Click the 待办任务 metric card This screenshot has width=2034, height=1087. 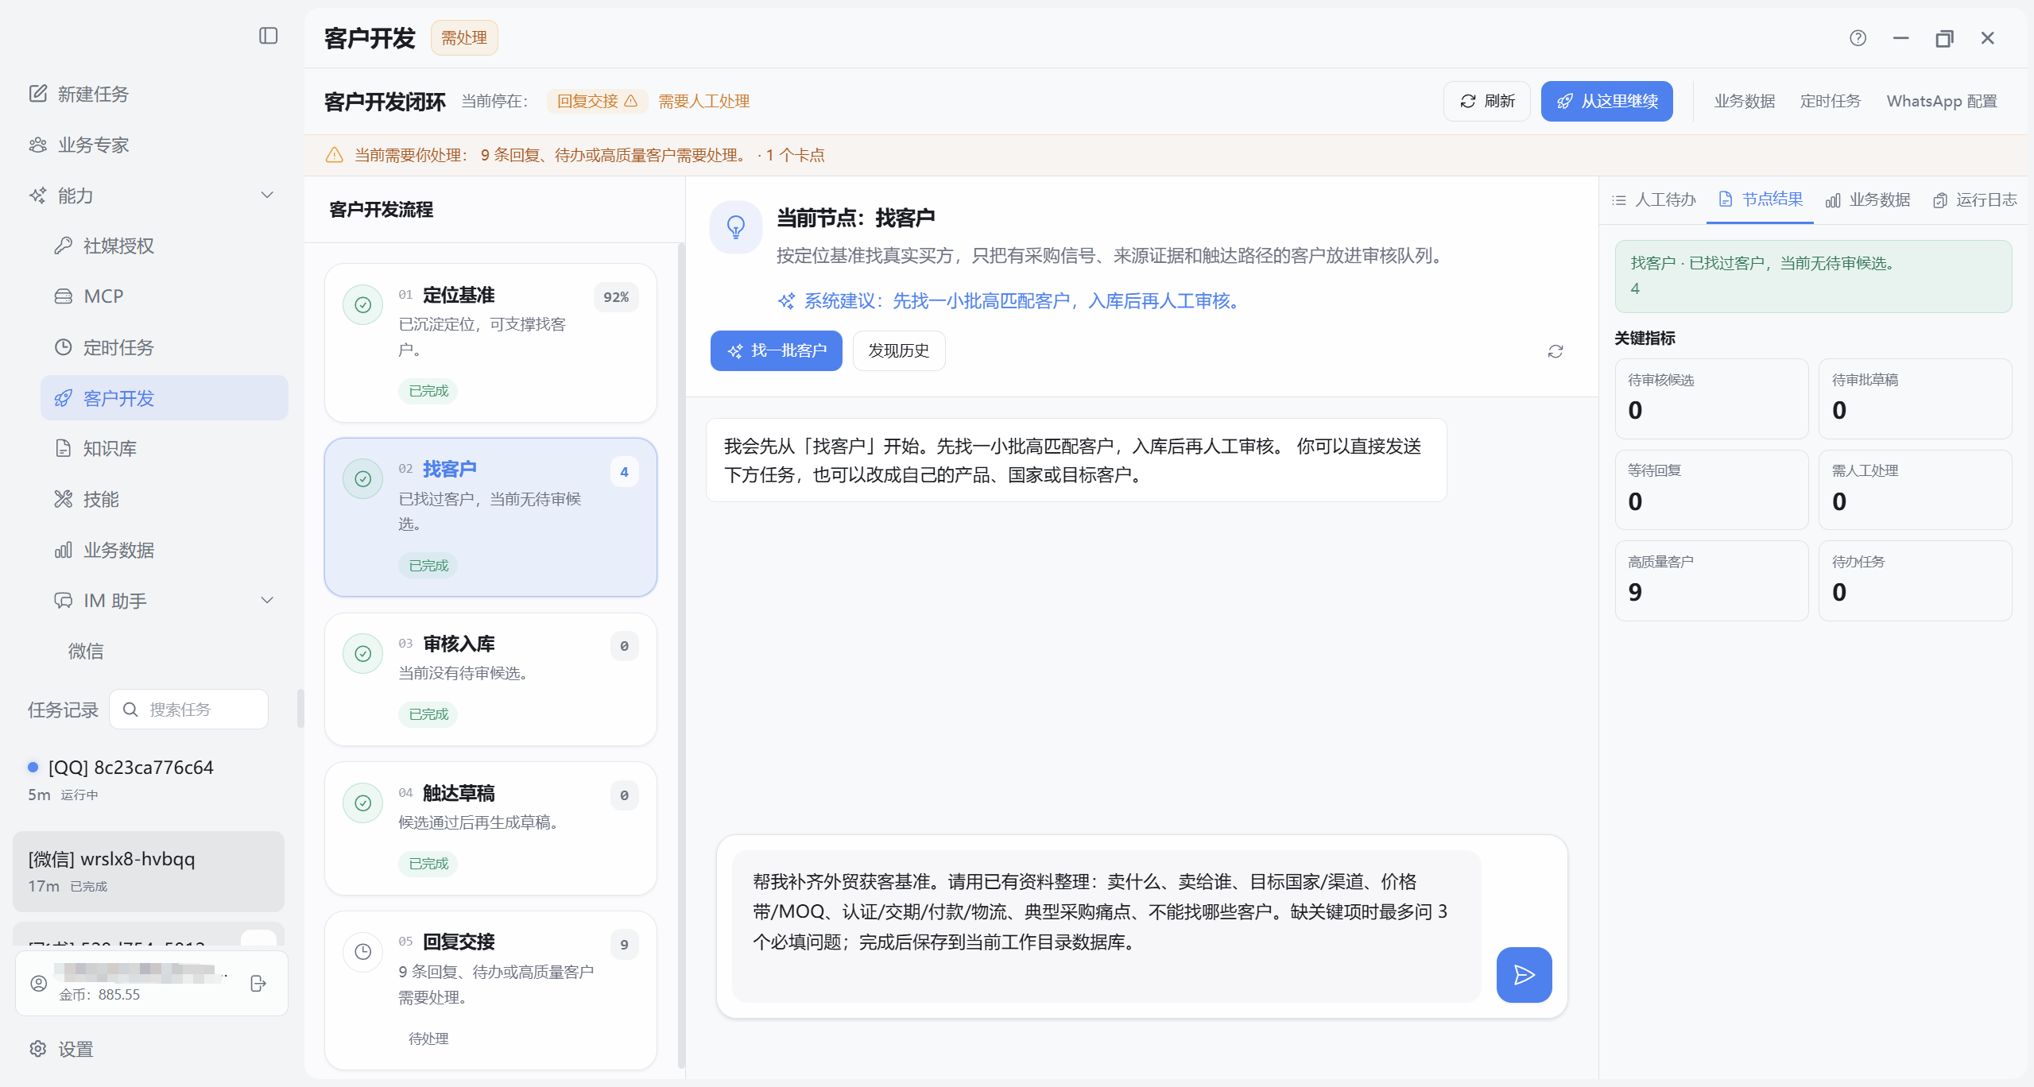pos(1915,581)
